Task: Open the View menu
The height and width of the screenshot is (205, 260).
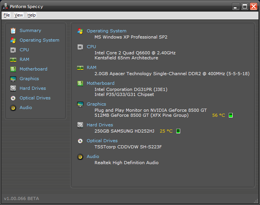Action: pyautogui.click(x=19, y=15)
